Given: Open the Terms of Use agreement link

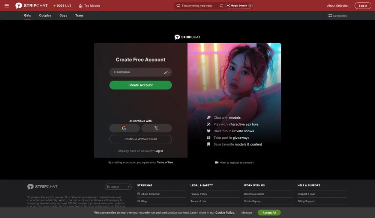Looking at the screenshot, I should [165, 162].
